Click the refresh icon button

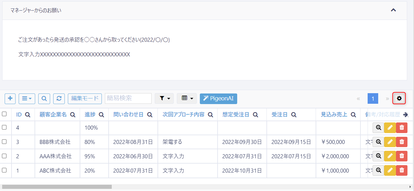pyautogui.click(x=59, y=98)
